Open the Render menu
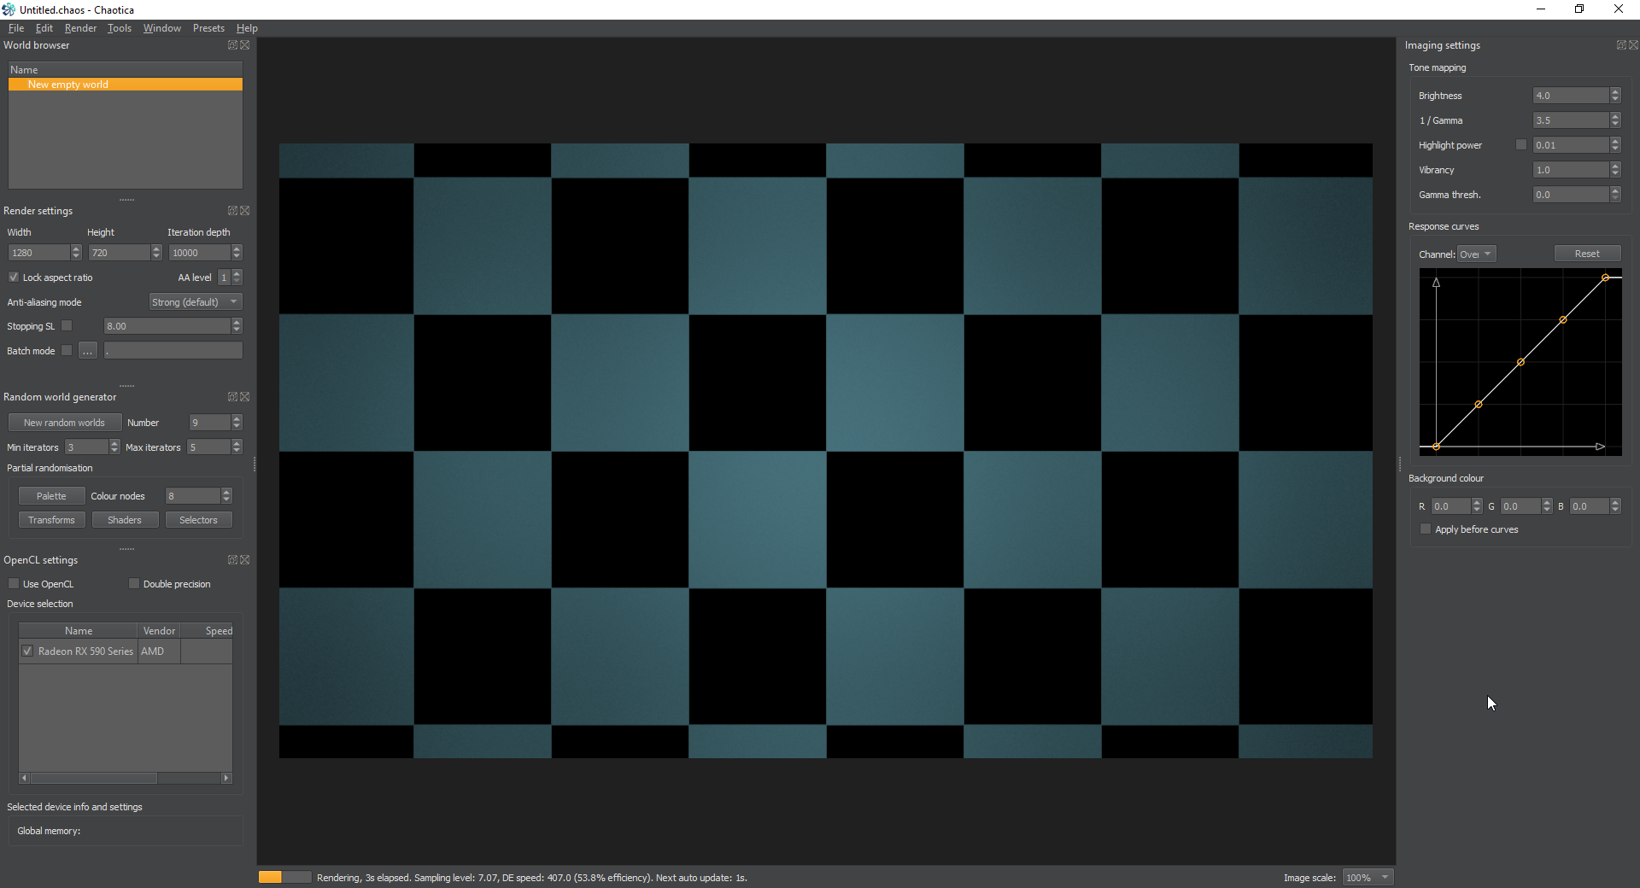Viewport: 1640px width, 888px height. pos(80,28)
